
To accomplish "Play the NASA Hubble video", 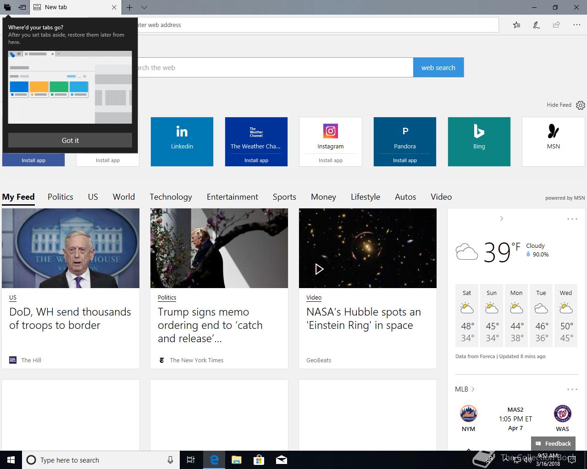I will click(x=319, y=269).
